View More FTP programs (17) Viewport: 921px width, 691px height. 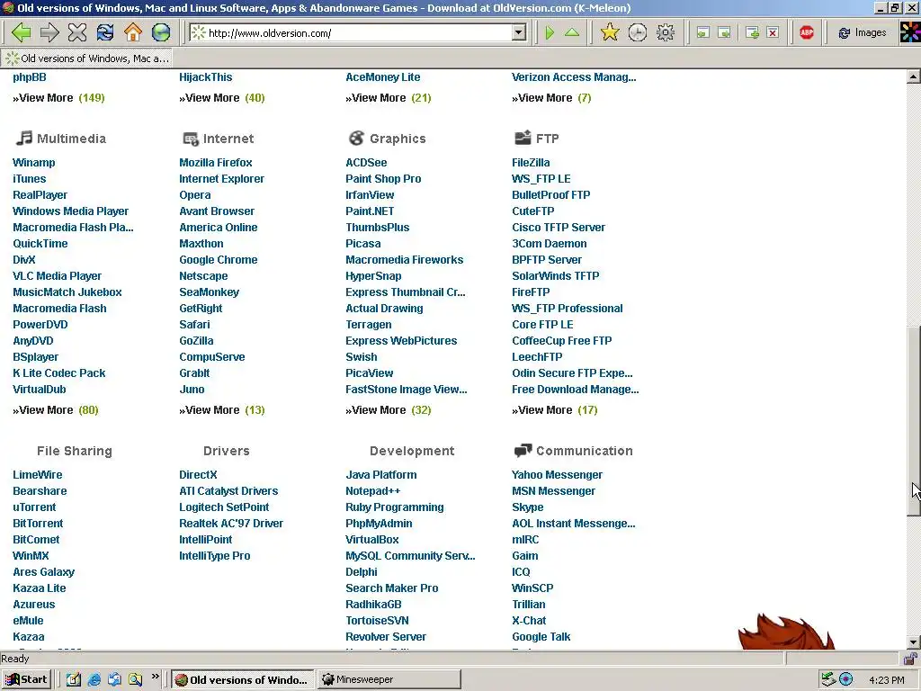(x=554, y=410)
